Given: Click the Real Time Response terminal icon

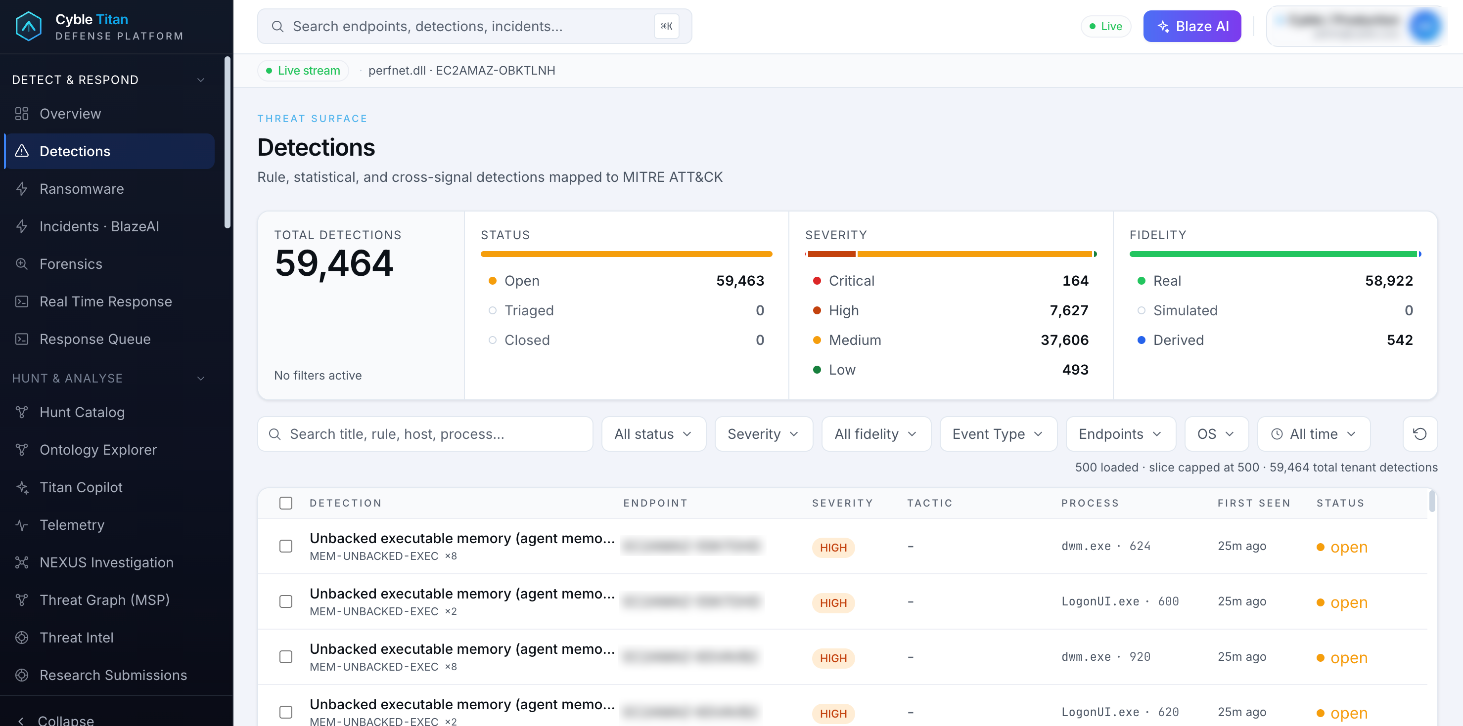Looking at the screenshot, I should point(22,301).
